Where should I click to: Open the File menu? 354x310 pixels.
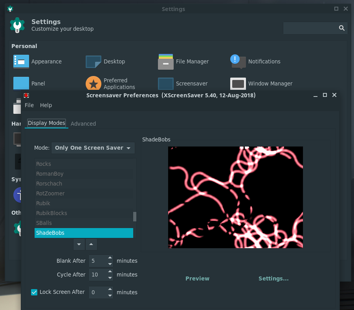29,105
